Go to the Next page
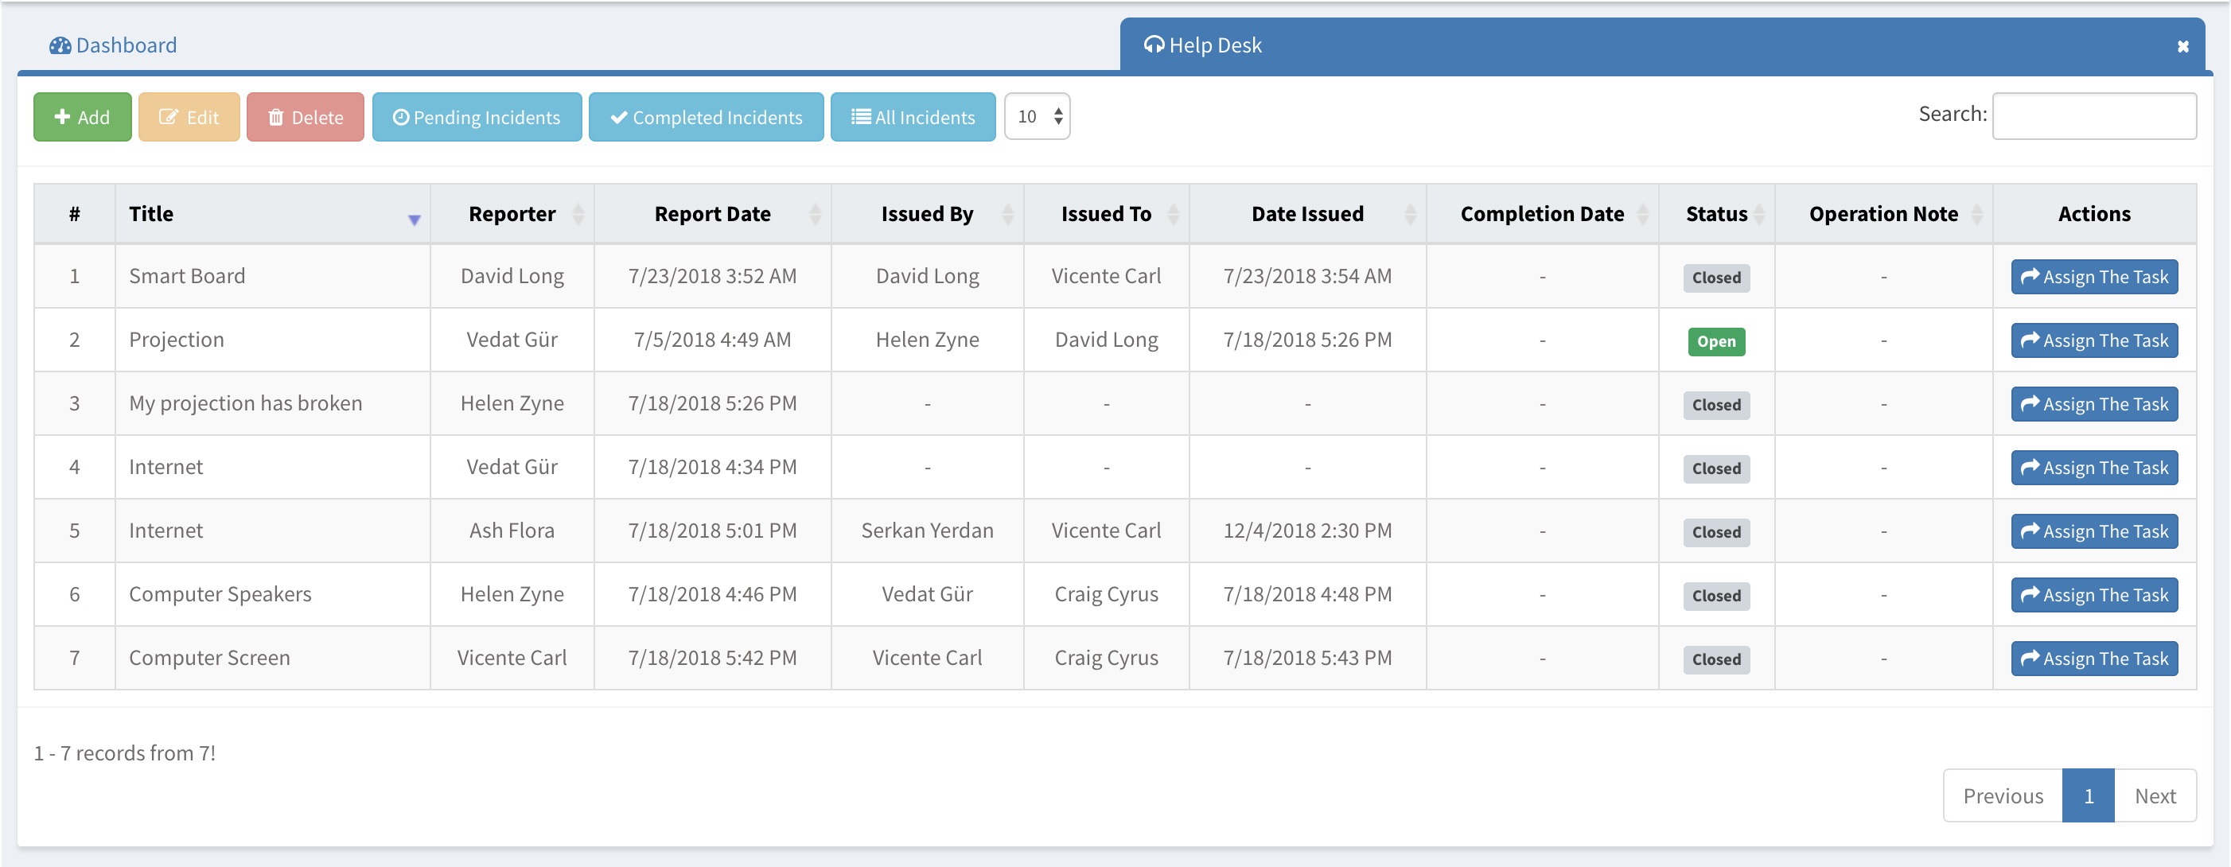This screenshot has height=867, width=2231. click(x=2155, y=796)
